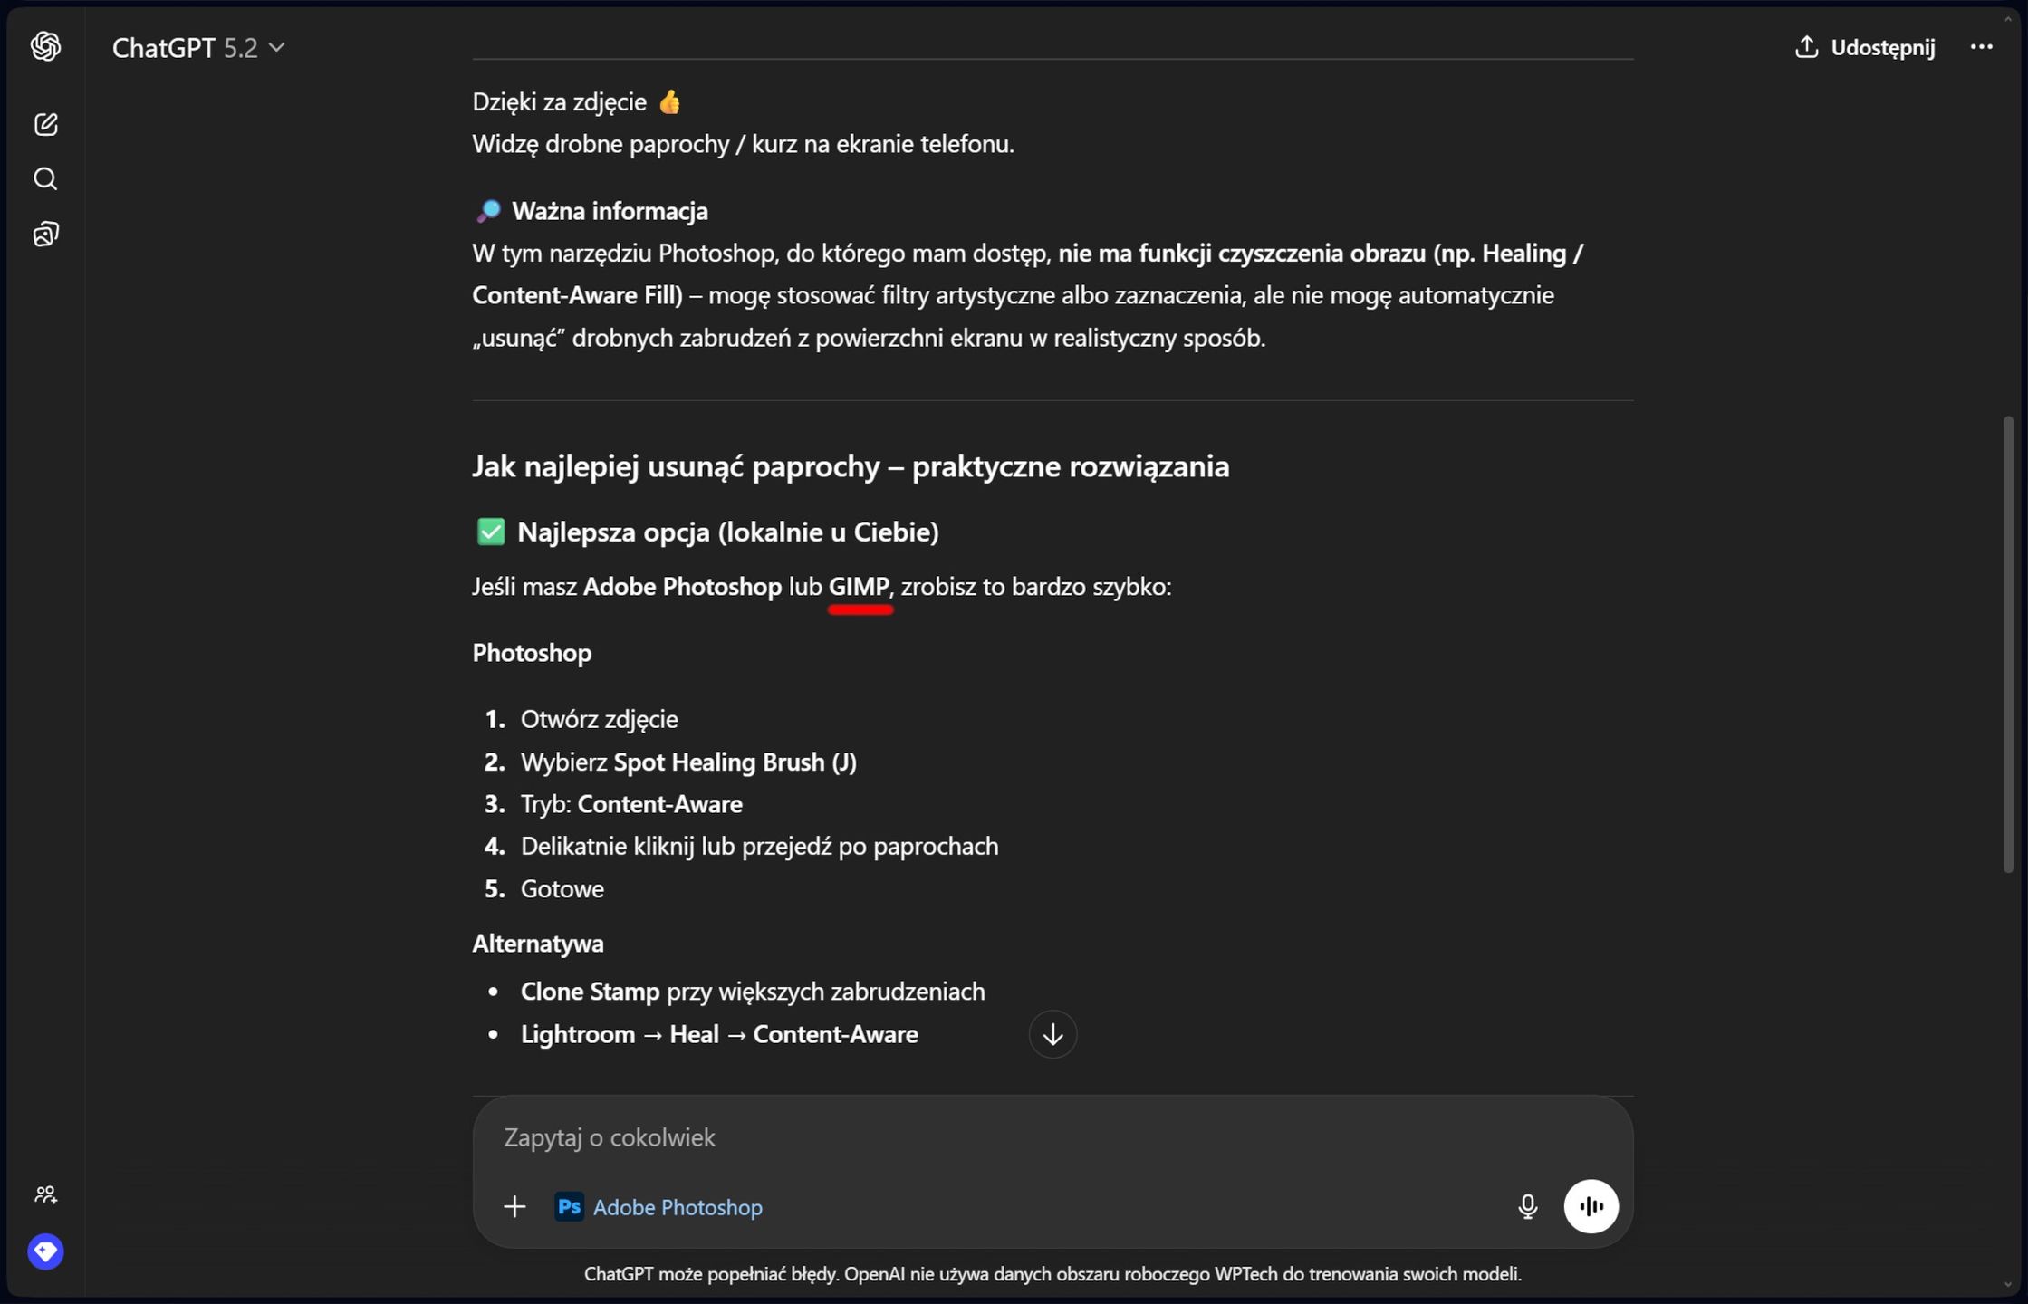Click the Adobe Photoshop app chip
Image resolution: width=2028 pixels, height=1304 pixels.
coord(658,1207)
